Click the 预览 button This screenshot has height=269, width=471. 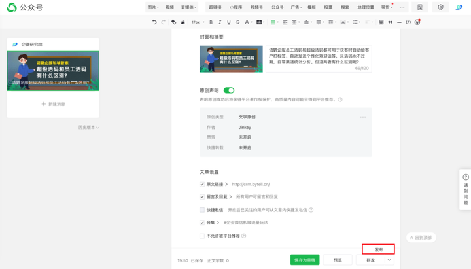click(x=338, y=260)
